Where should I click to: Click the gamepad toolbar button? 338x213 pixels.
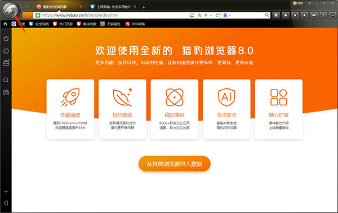(314, 15)
